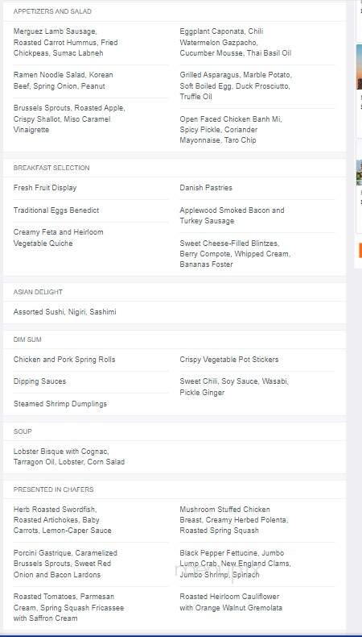Click the orange button at sidebar edge
The height and width of the screenshot is (637, 362).
[360, 250]
